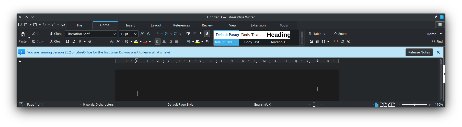Open the font name dropdown list
Image resolution: width=462 pixels, height=127 pixels.
coord(114,34)
